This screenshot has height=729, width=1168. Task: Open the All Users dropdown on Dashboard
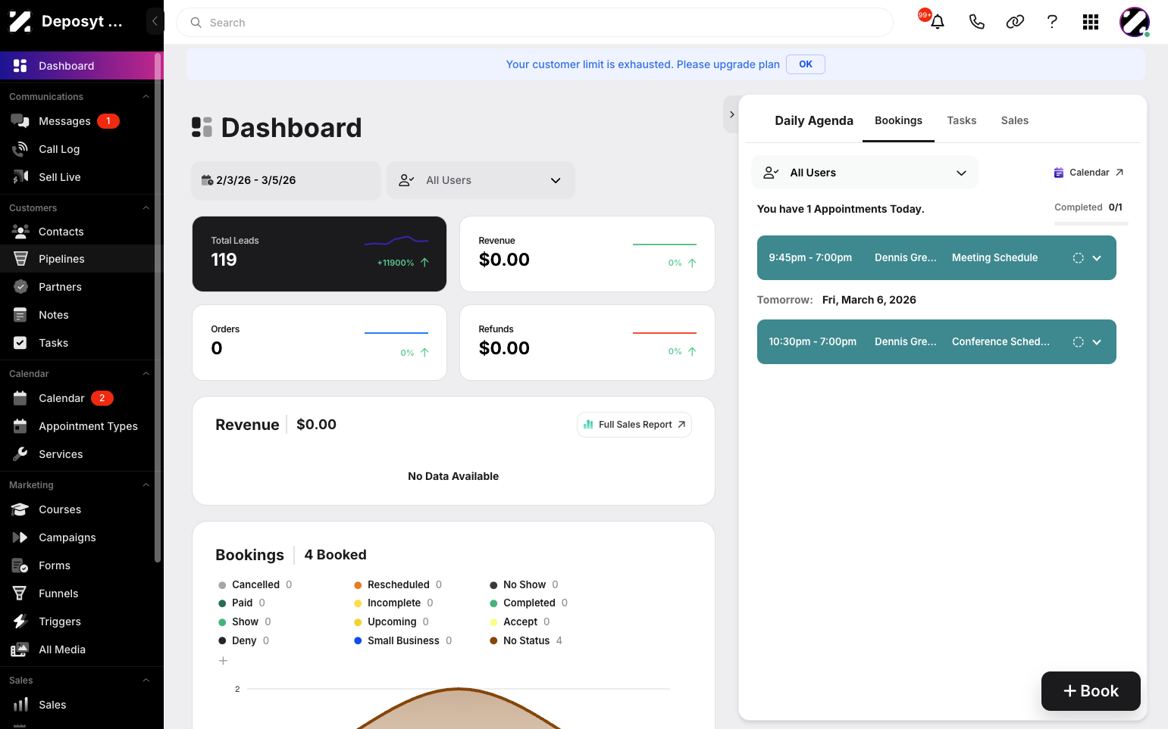(x=481, y=180)
